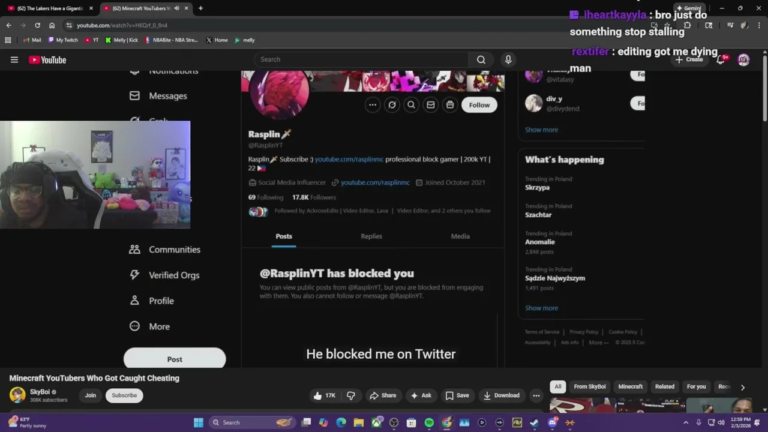The width and height of the screenshot is (768, 432).
Task: View site information icon in address bar
Action: (x=69, y=25)
